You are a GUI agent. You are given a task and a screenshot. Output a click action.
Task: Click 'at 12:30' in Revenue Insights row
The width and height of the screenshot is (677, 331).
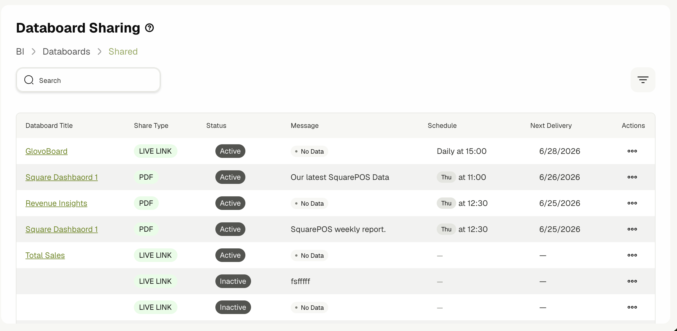point(473,203)
